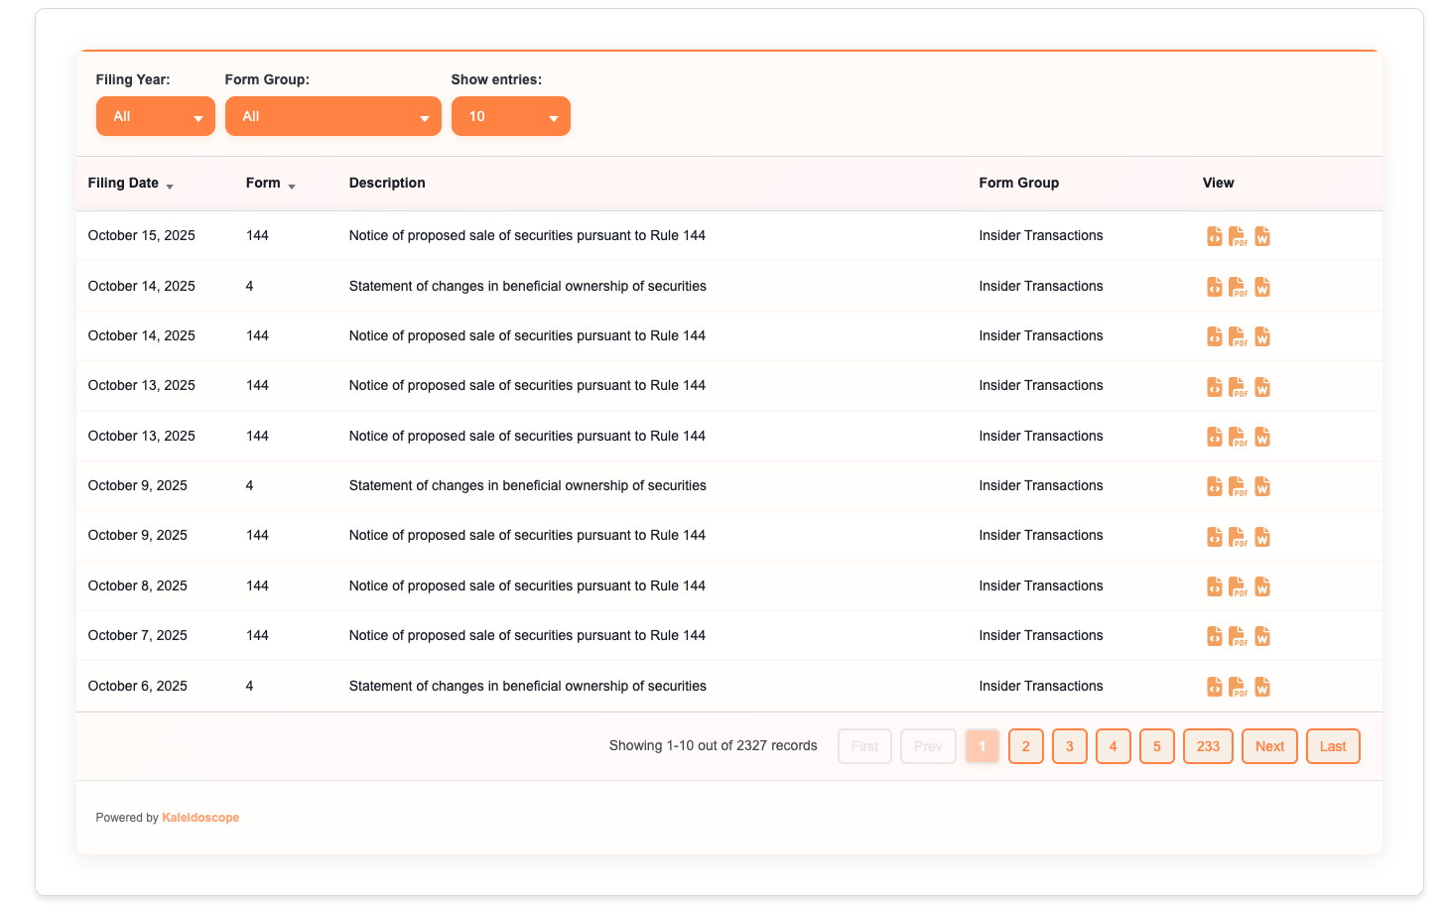The image size is (1445, 909).
Task: Go to the Next page of filings
Action: 1269,745
